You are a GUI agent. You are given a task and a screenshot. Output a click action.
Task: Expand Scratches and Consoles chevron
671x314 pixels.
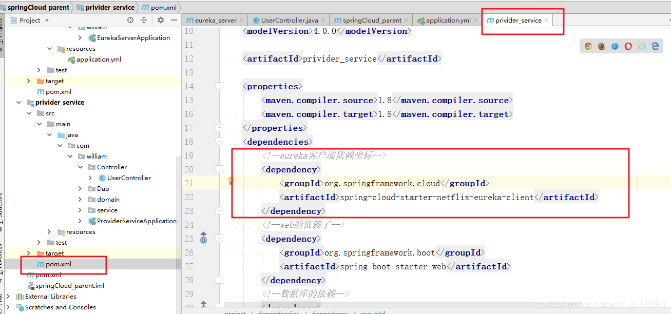(x=9, y=307)
